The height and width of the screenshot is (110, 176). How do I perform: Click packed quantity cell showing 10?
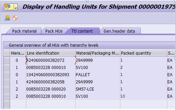click(x=144, y=96)
